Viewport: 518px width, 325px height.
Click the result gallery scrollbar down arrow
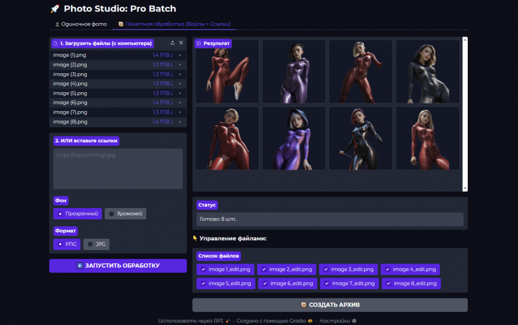pos(464,188)
